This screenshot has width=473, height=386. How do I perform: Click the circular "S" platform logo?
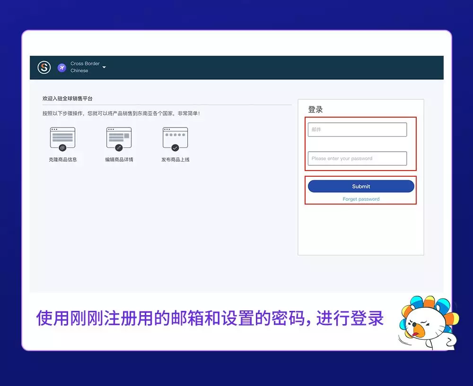pyautogui.click(x=43, y=67)
